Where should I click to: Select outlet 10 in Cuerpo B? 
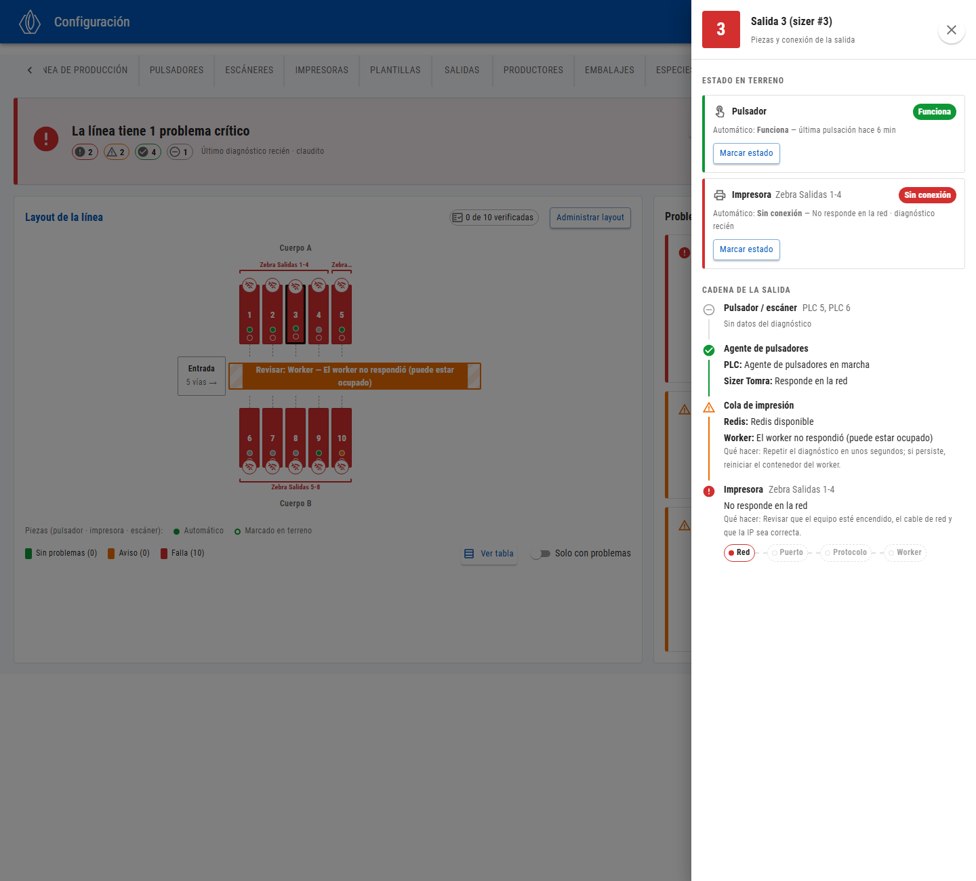pos(342,438)
